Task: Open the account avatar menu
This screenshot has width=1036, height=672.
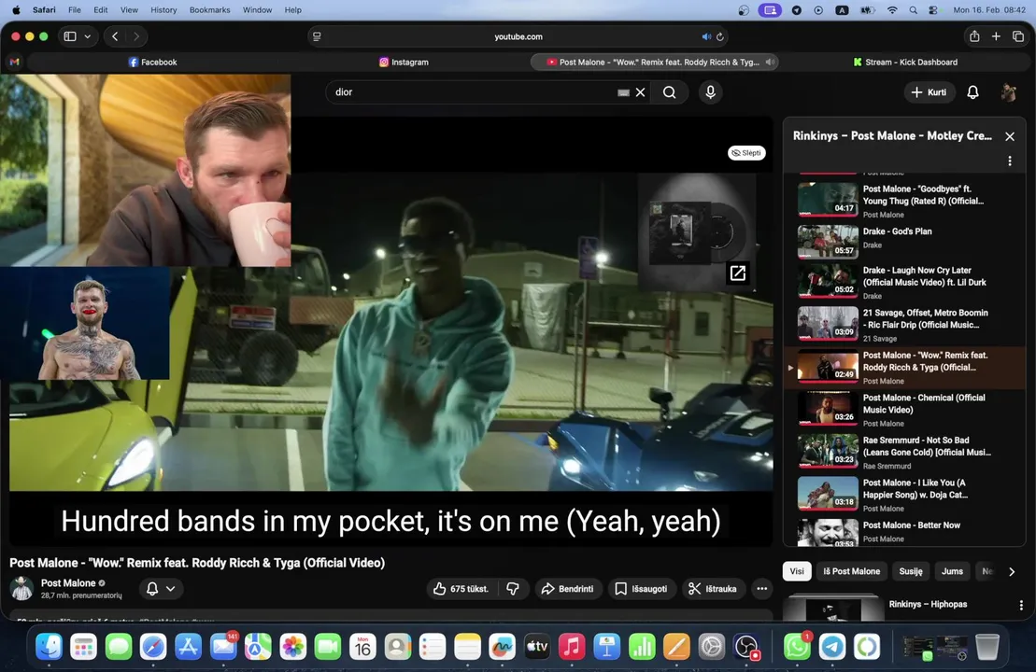Action: pos(1008,92)
